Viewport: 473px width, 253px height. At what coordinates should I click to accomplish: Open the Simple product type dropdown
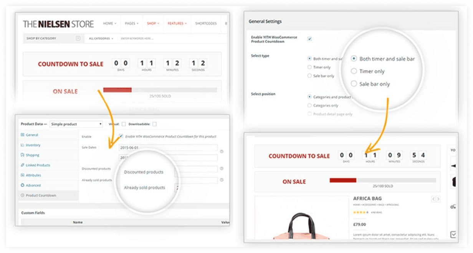tap(76, 124)
